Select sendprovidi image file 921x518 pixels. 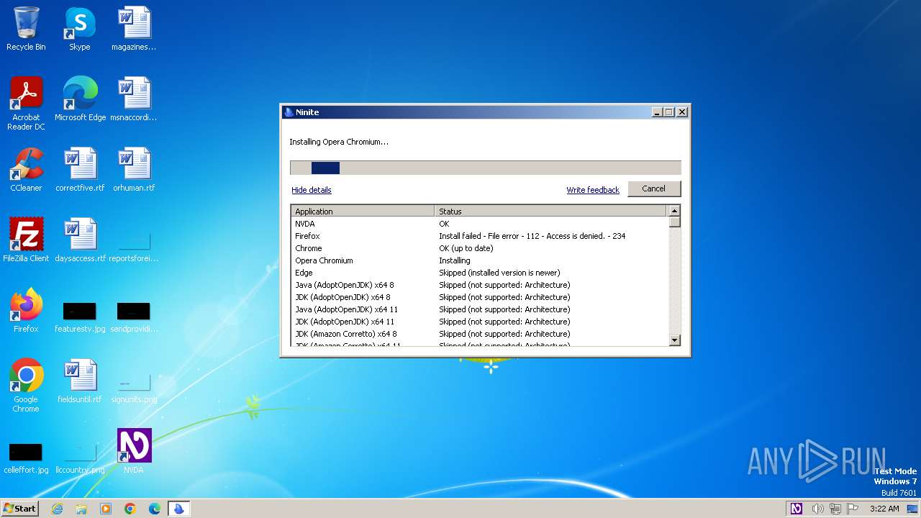[134, 317]
